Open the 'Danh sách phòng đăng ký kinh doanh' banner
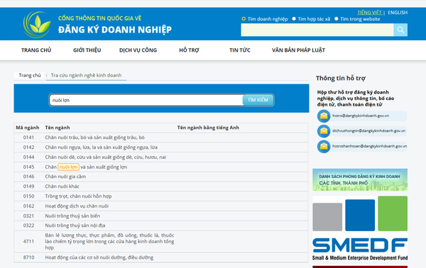The height and width of the screenshot is (268, 426). [360, 179]
